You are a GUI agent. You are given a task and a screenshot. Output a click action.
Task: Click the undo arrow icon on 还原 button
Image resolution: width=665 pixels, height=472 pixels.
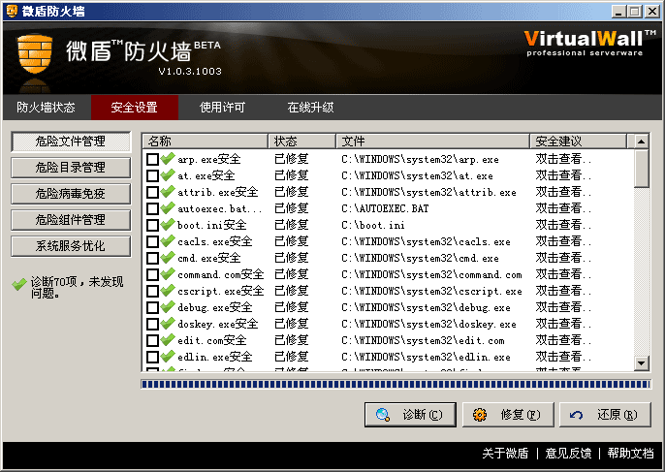[576, 415]
